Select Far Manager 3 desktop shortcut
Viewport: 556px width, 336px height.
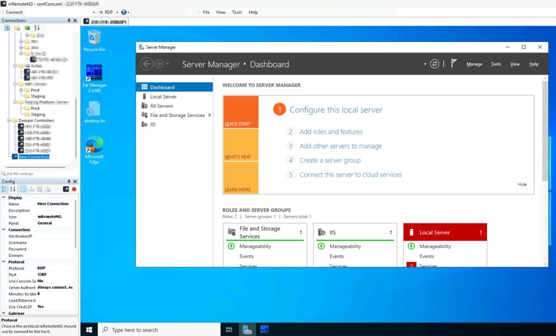point(94,78)
